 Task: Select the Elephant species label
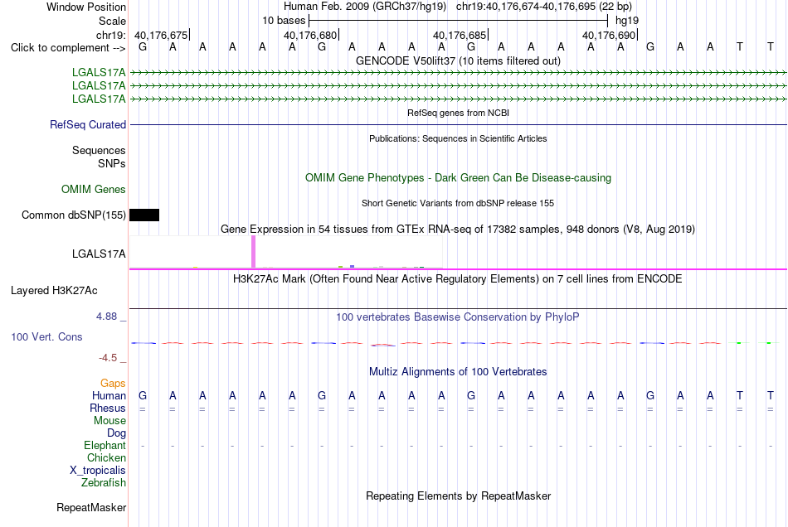pyautogui.click(x=105, y=445)
